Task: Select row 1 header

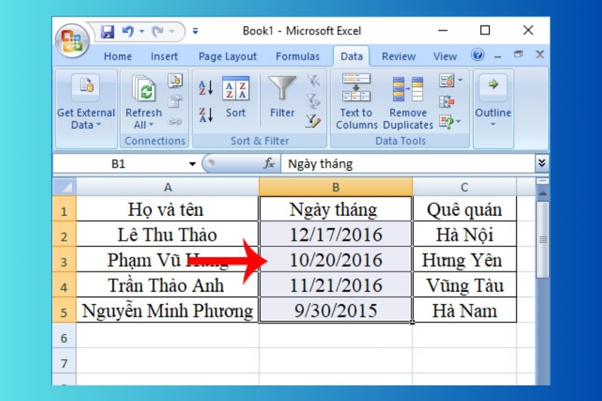Action: tap(64, 209)
